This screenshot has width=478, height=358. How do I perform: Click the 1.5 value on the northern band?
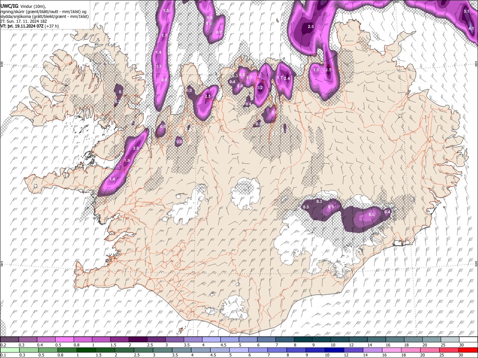(166, 11)
